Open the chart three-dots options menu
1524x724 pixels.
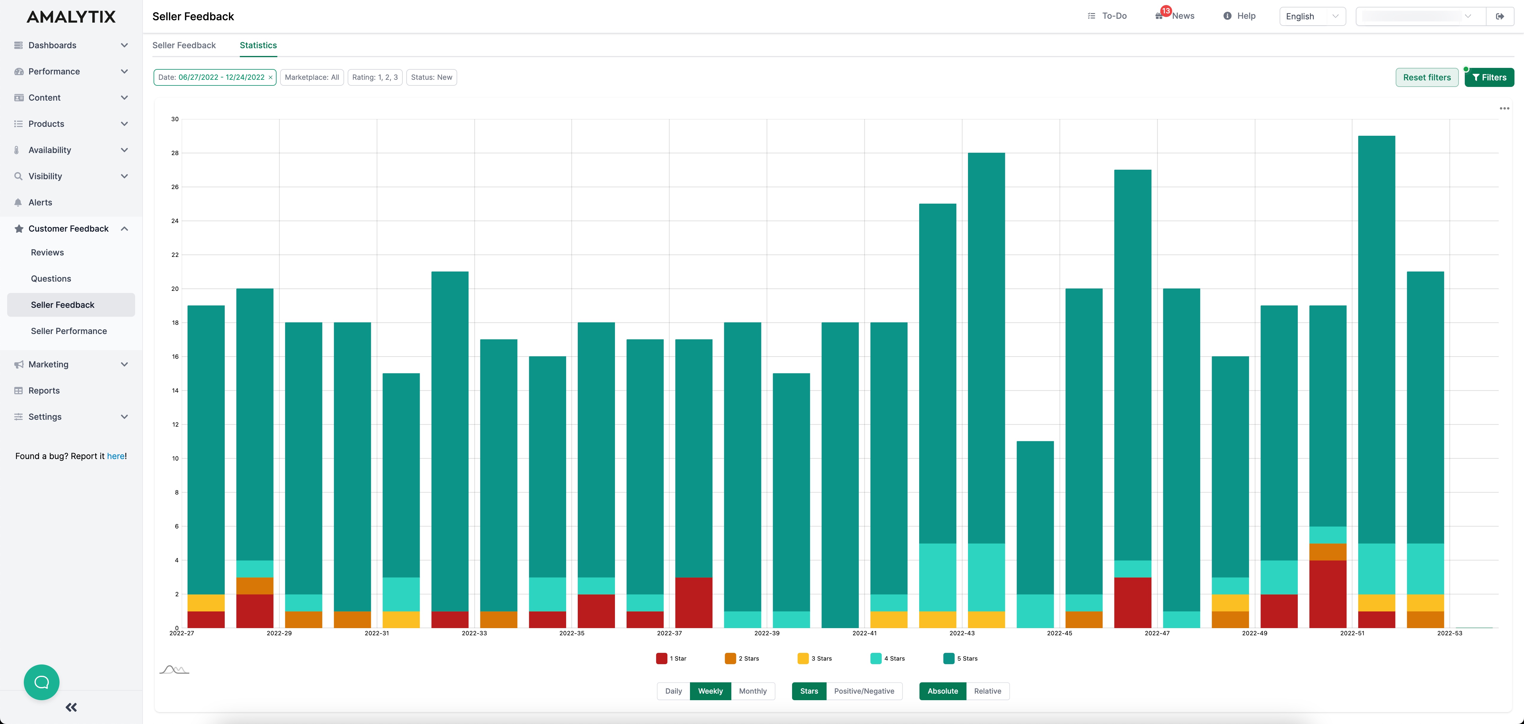point(1504,108)
